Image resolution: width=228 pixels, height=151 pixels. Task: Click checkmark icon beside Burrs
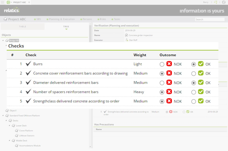(28, 64)
